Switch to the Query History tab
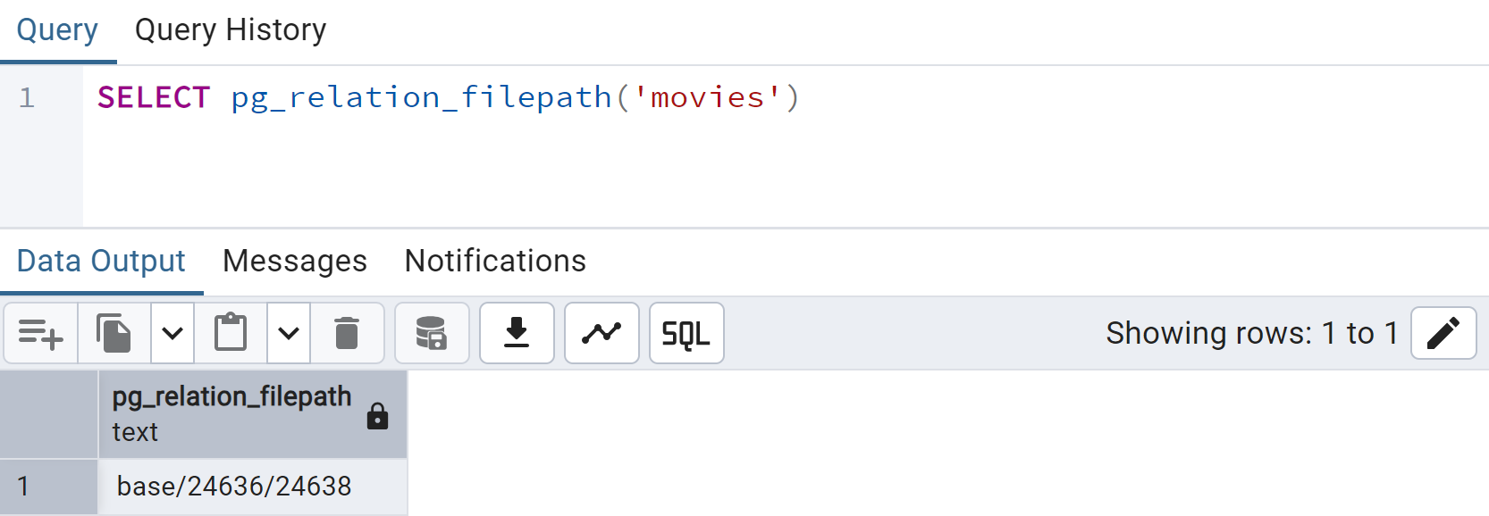1489x516 pixels. pos(231,30)
